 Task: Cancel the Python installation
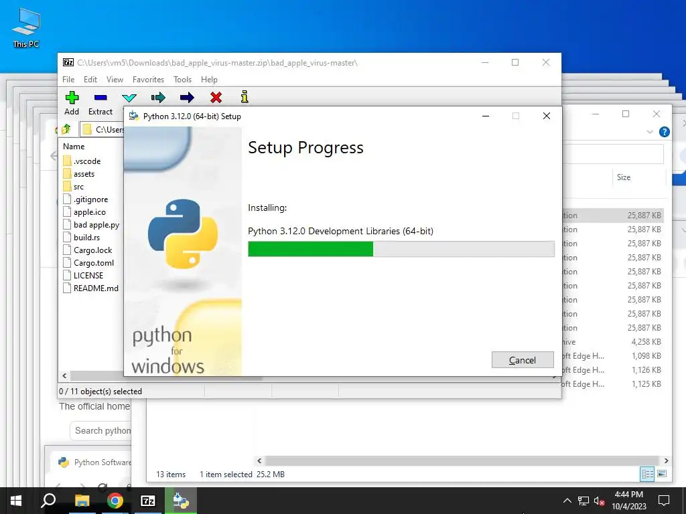(523, 359)
